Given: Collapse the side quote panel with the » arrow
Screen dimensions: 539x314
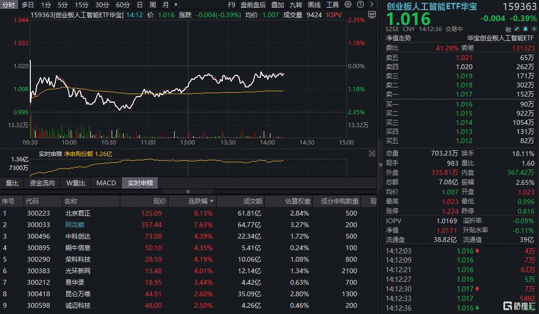Looking at the screenshot, I should (x=381, y=165).
